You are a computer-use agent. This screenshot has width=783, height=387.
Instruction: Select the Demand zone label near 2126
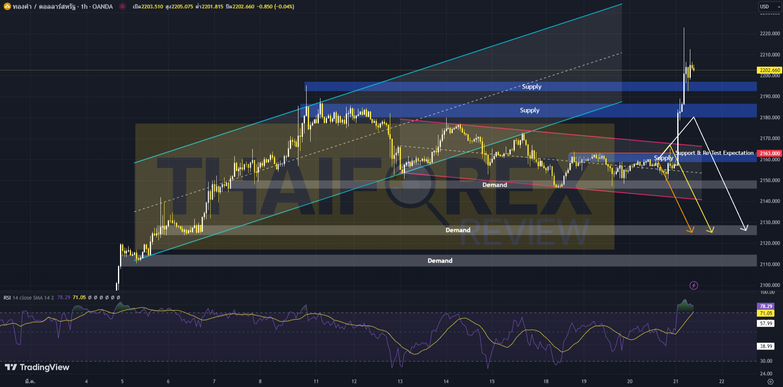pos(458,230)
